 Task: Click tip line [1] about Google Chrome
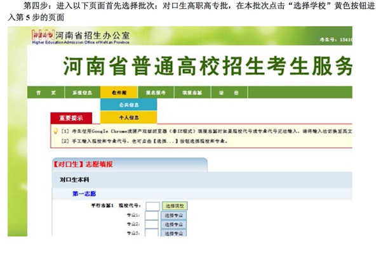pyautogui.click(x=206, y=131)
